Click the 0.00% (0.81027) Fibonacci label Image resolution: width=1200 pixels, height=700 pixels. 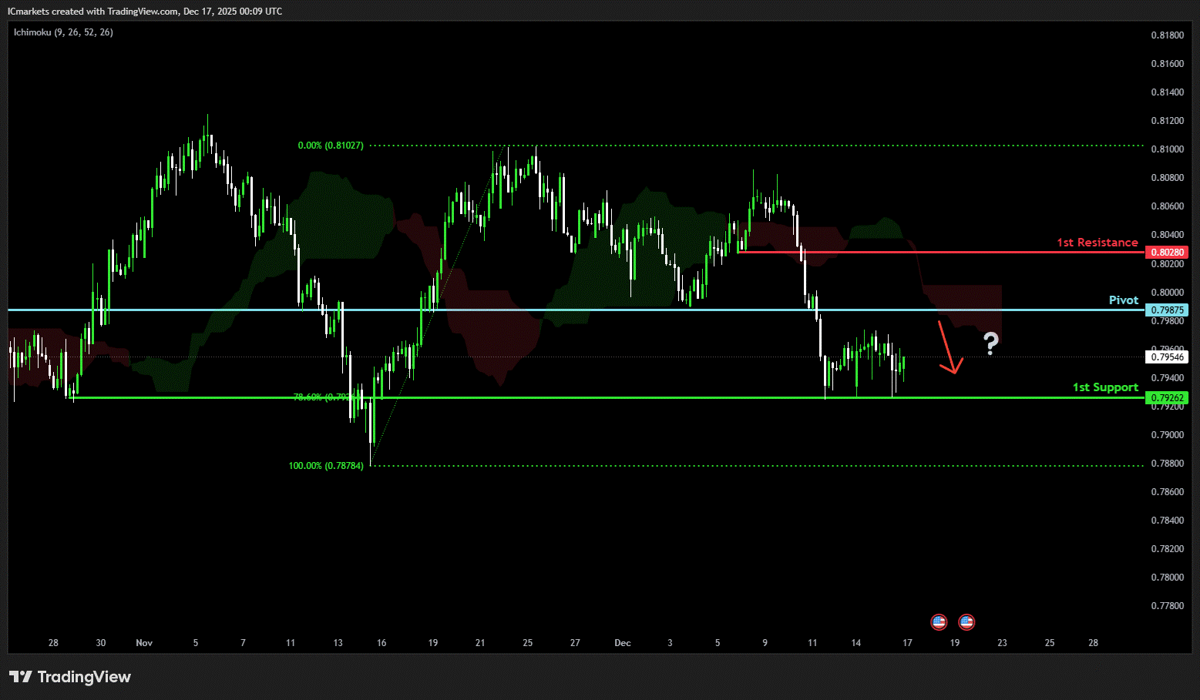click(331, 146)
